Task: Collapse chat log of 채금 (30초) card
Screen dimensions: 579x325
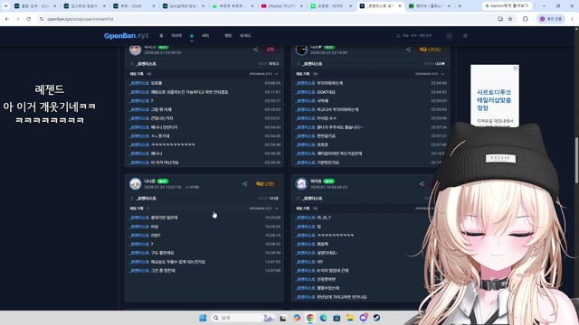Action: click(x=442, y=74)
